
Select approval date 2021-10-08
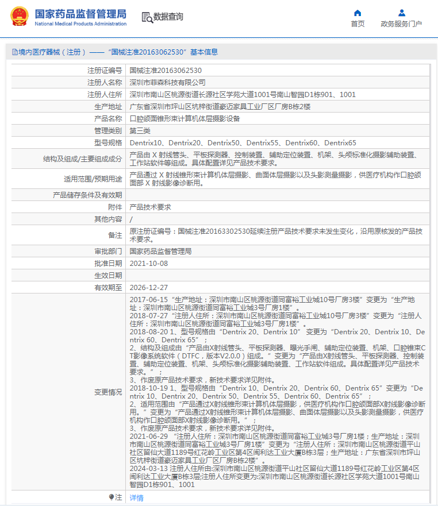148,263
